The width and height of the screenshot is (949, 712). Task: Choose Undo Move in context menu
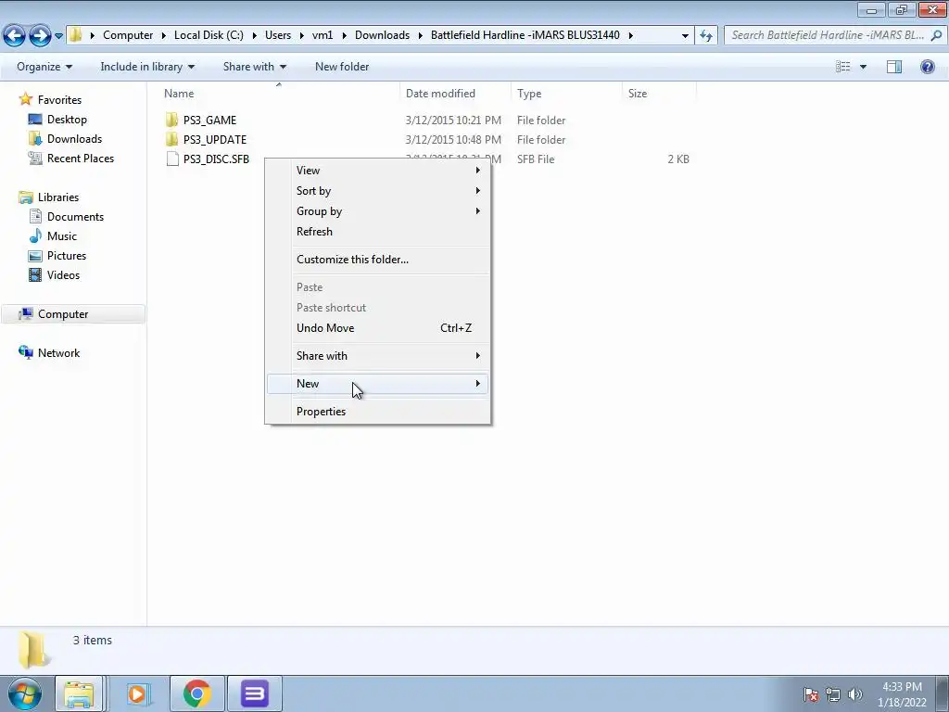pos(378,328)
